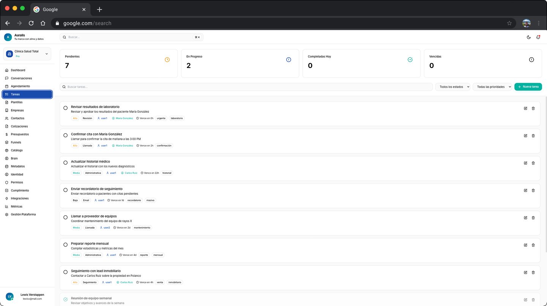Expand Clínica Salud Total workspace selector
The height and width of the screenshot is (306, 547).
click(27, 54)
